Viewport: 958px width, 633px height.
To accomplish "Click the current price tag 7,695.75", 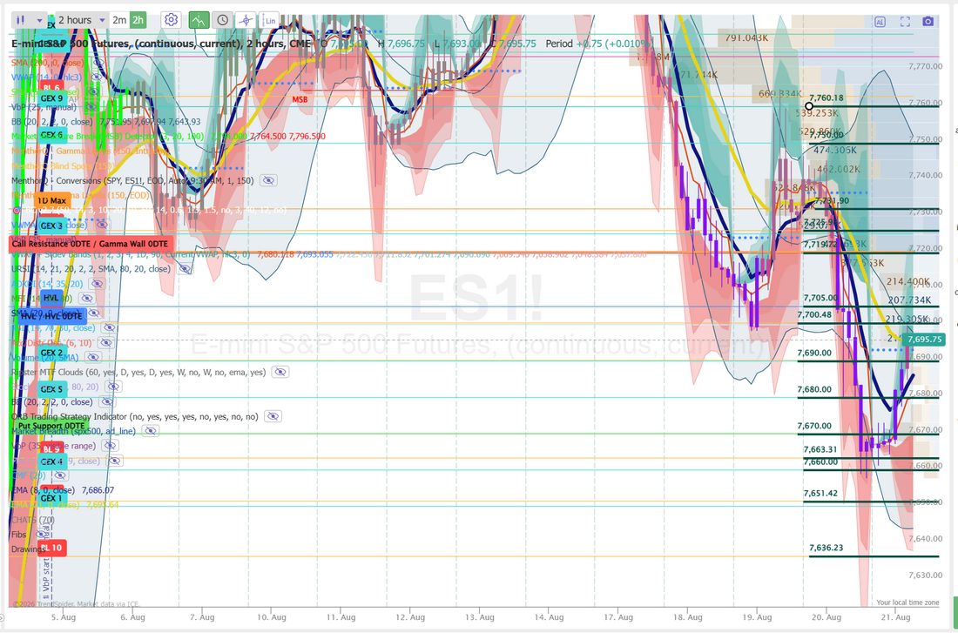I will (x=925, y=339).
